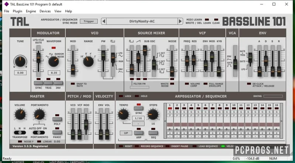Enable De-Click Attack/Release LED

click(249, 84)
